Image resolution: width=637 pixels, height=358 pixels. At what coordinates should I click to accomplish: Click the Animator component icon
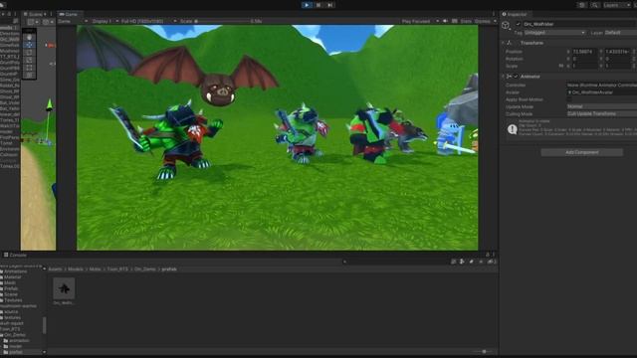[510, 77]
